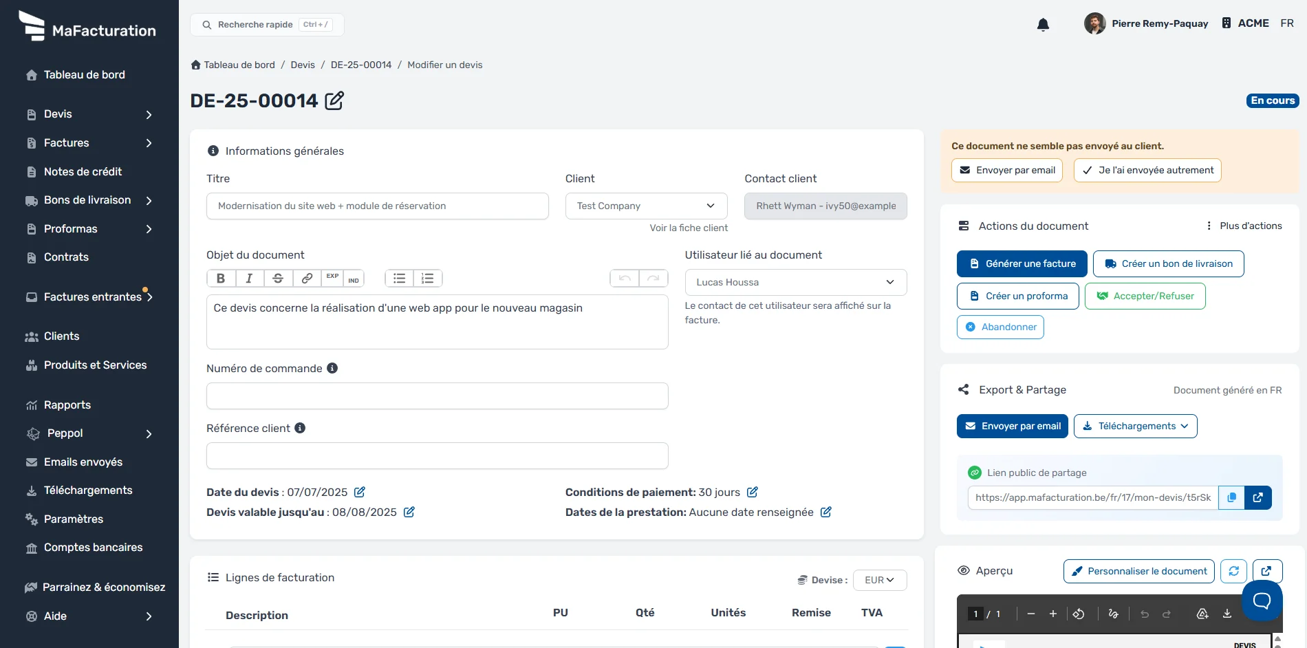Click 'Voir la fiche client' link
1307x648 pixels.
pyautogui.click(x=689, y=228)
